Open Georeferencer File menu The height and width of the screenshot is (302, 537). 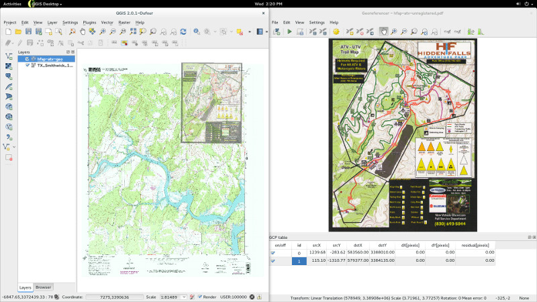point(275,22)
